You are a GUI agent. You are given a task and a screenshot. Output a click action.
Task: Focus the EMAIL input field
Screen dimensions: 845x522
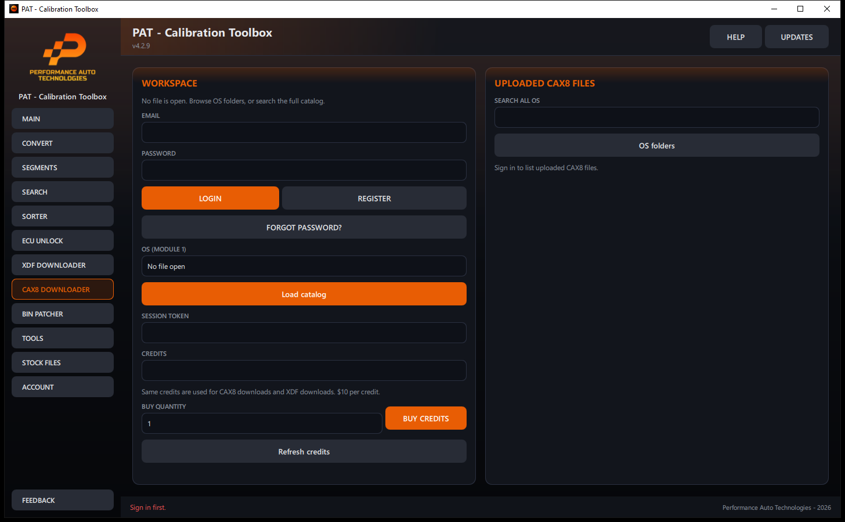[x=304, y=132]
